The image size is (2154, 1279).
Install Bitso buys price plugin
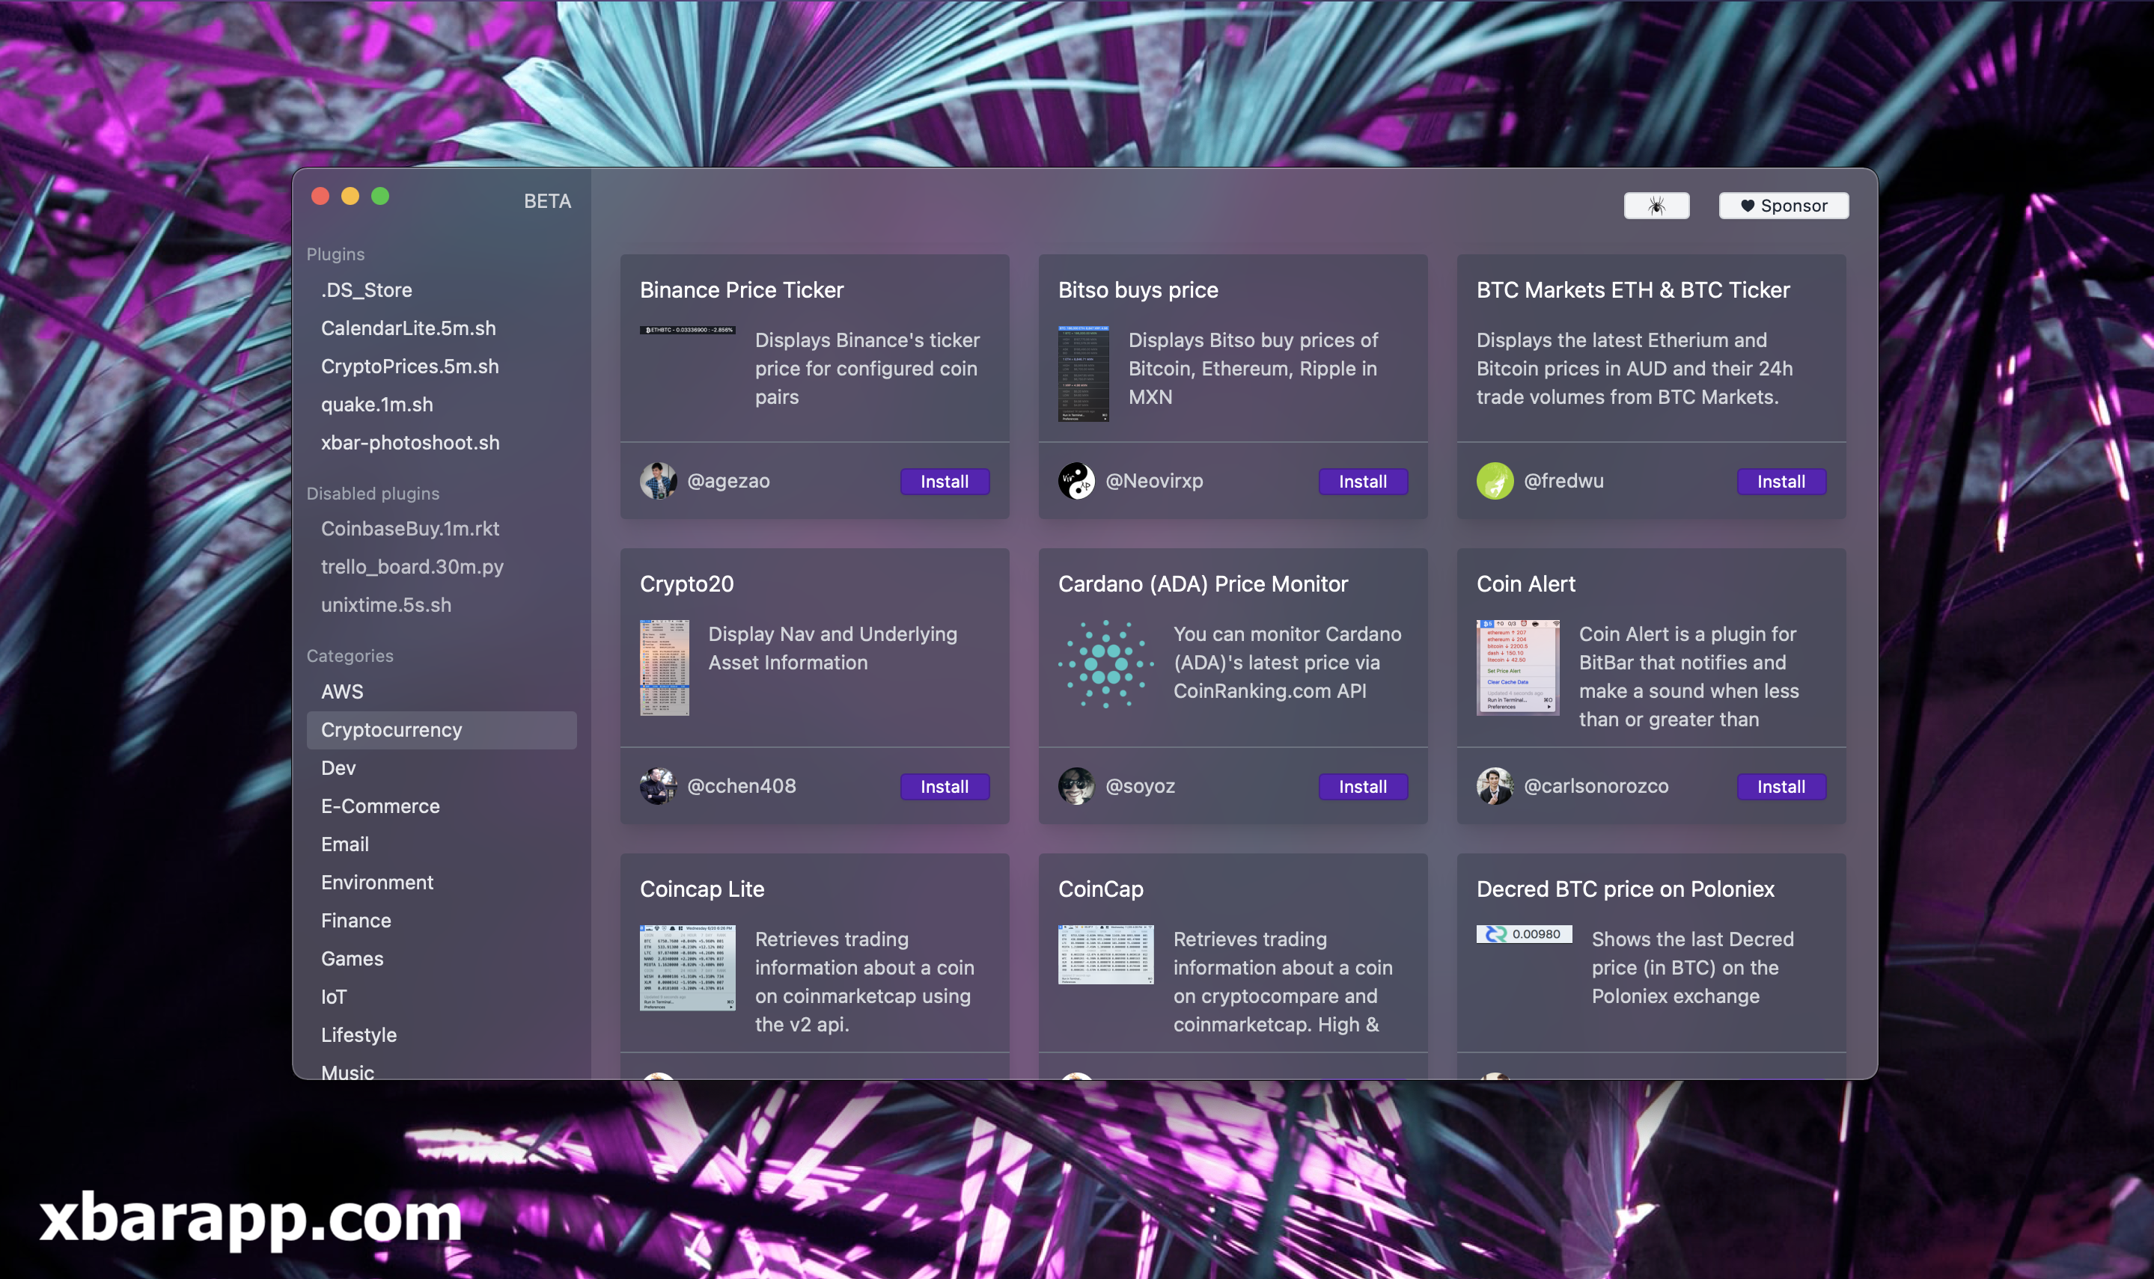coord(1362,482)
